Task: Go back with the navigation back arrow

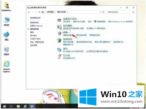Action: pos(29,12)
